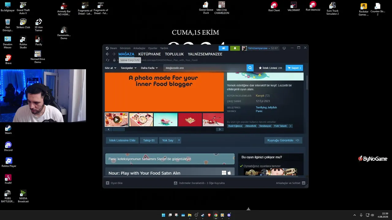Click the volume icon in the system tray
This screenshot has width=392, height=220.
click(x=372, y=215)
